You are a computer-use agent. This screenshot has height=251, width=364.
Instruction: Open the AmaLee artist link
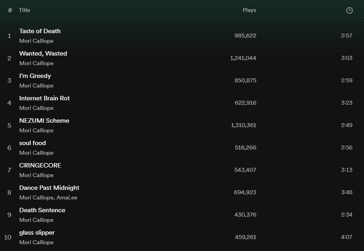(x=67, y=198)
